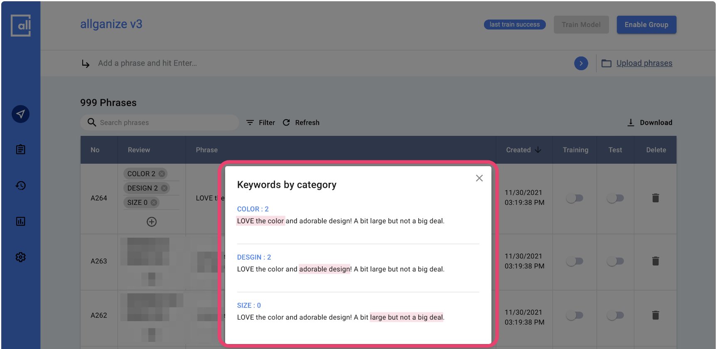The width and height of the screenshot is (717, 349).
Task: Remove the COLOR 2 review tag
Action: pyautogui.click(x=162, y=174)
